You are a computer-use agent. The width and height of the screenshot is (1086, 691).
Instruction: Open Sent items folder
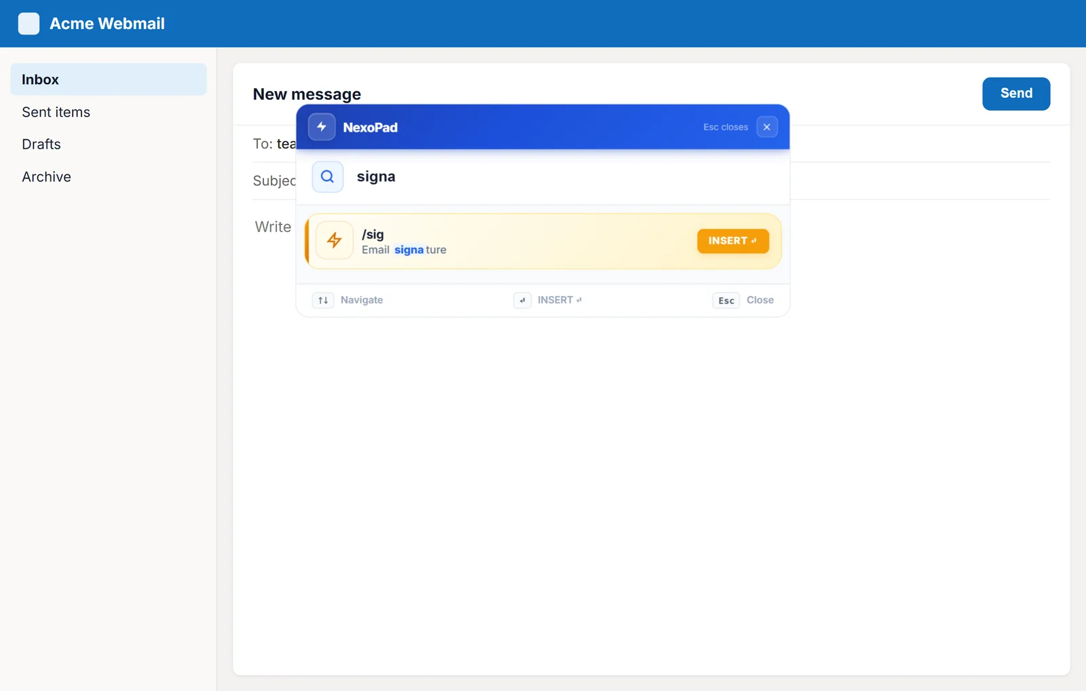(109, 112)
